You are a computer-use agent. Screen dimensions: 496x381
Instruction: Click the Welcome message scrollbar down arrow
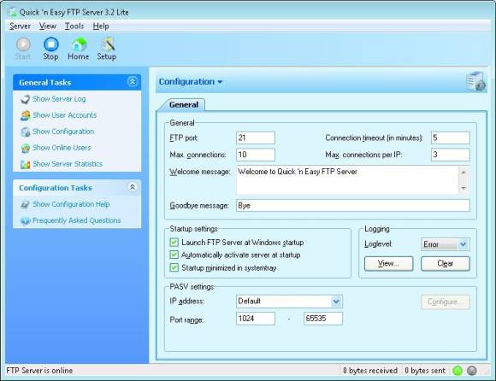(x=464, y=188)
